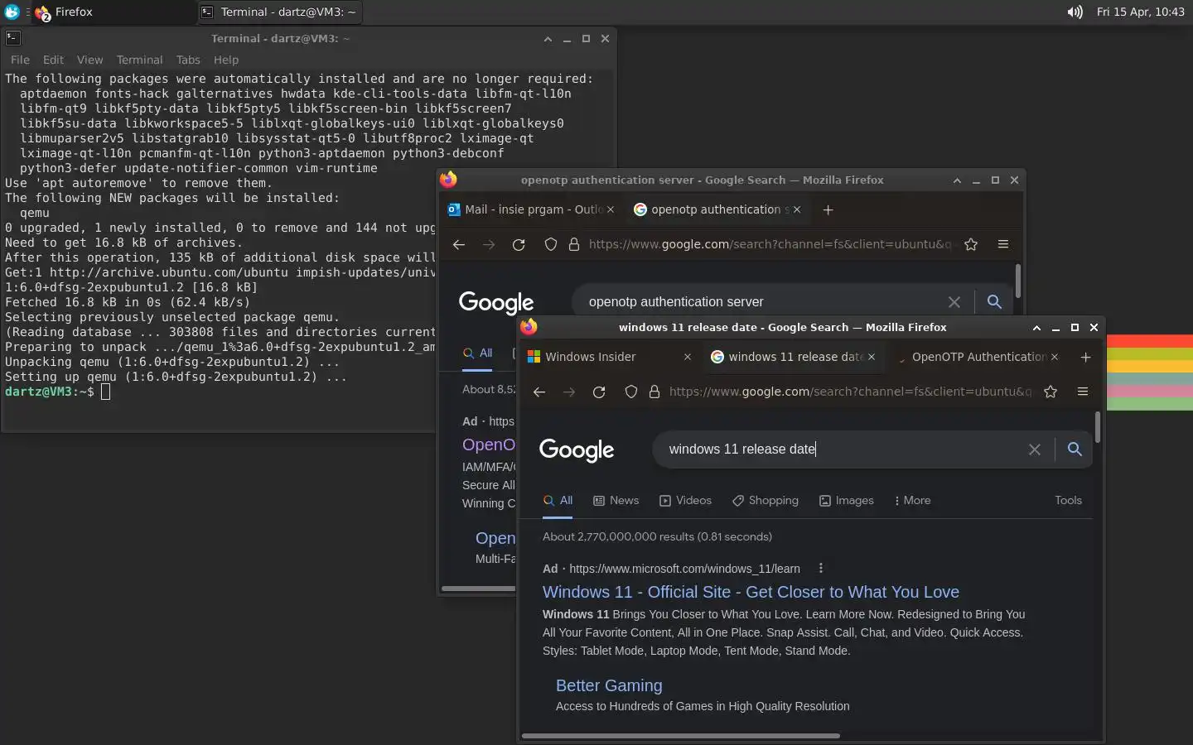Switch to Videos results

685,501
